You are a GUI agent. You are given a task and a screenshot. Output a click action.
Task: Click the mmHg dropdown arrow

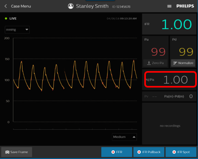tap(27, 30)
